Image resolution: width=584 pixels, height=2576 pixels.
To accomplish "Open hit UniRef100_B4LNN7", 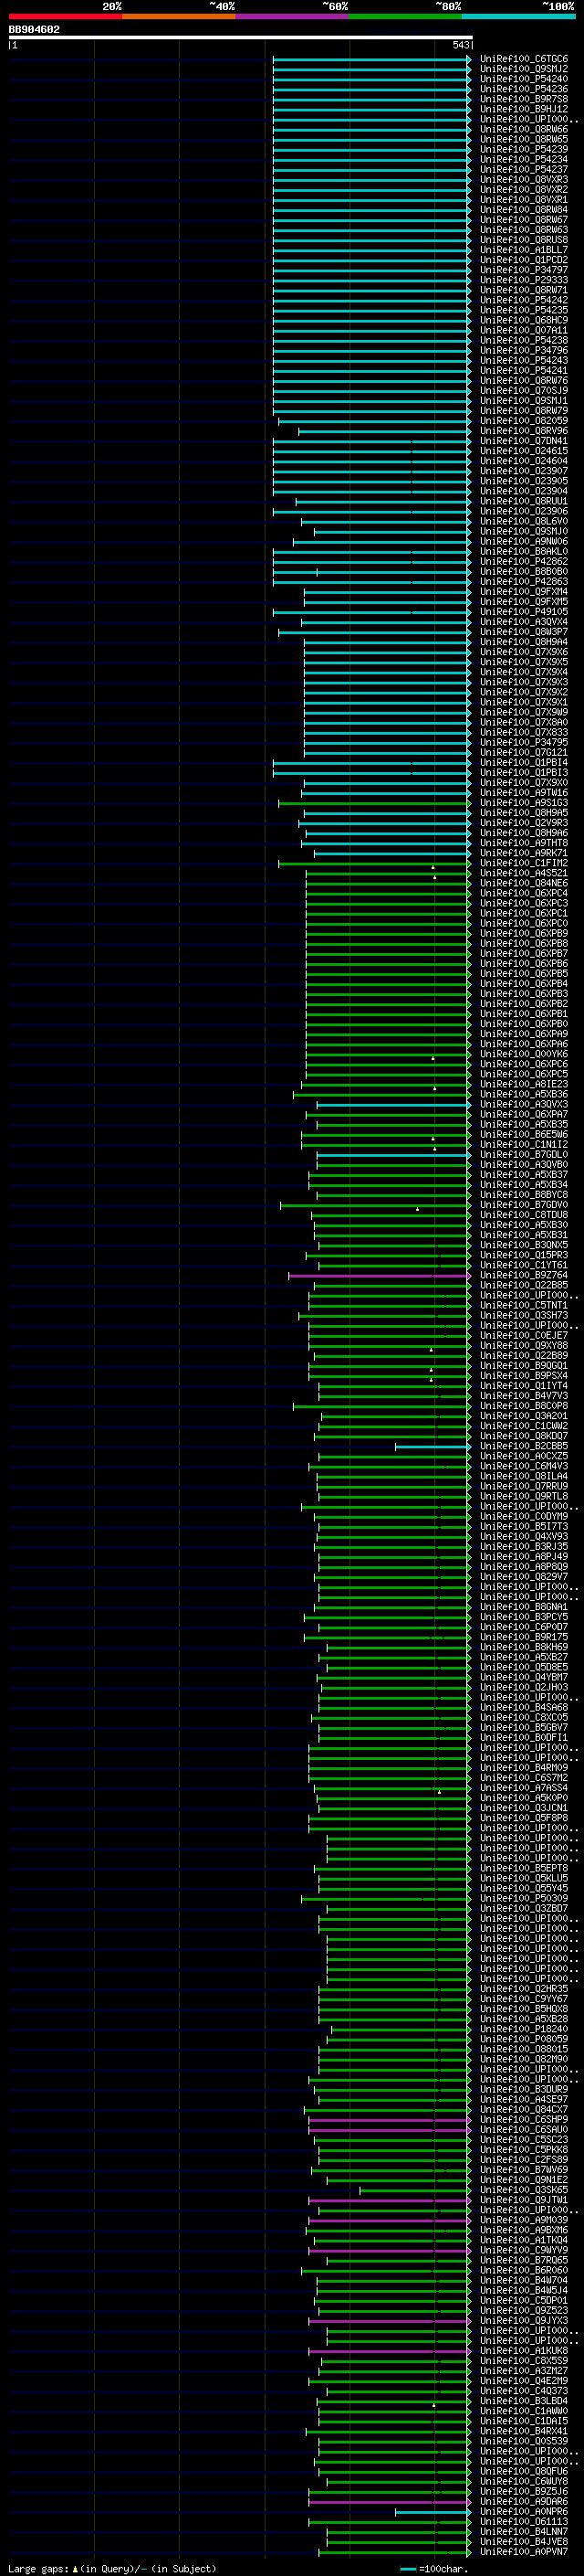I will 524,2532.
